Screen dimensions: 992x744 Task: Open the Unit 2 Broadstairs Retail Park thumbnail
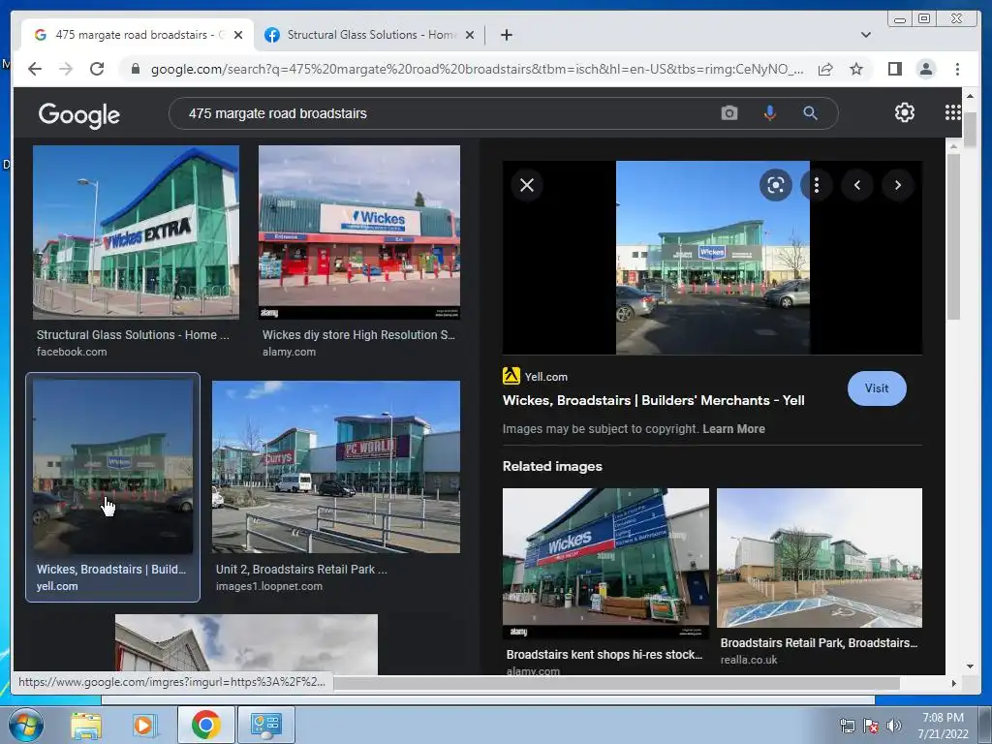coord(336,466)
